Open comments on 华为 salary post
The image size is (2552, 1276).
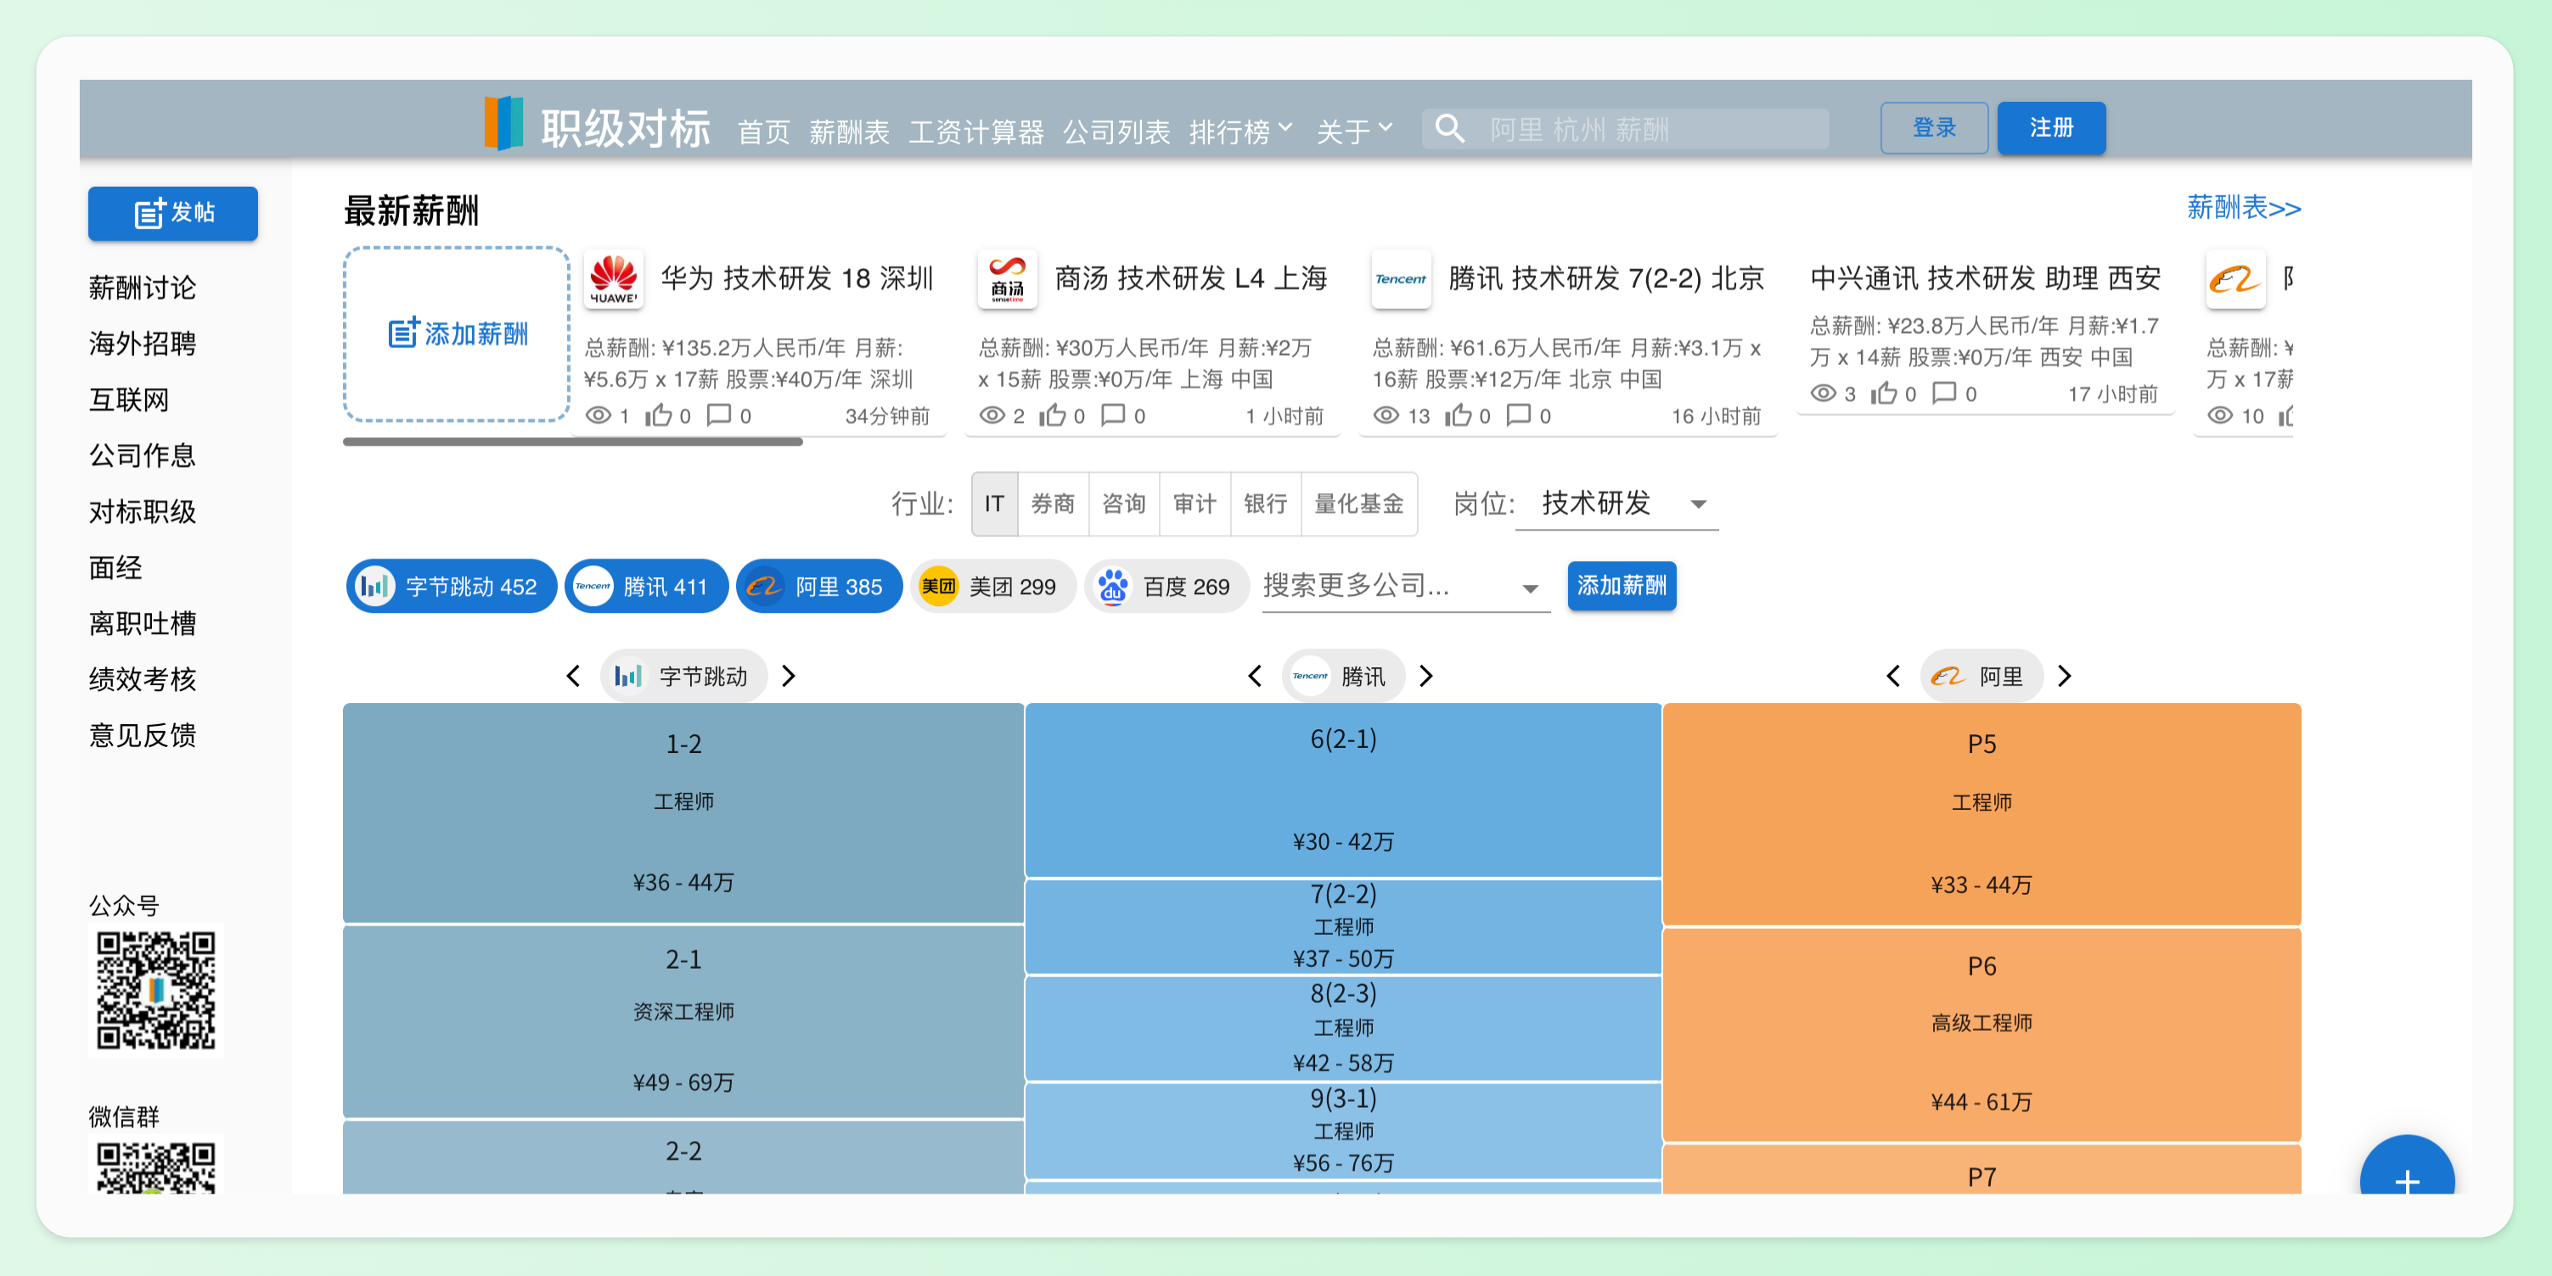click(719, 415)
